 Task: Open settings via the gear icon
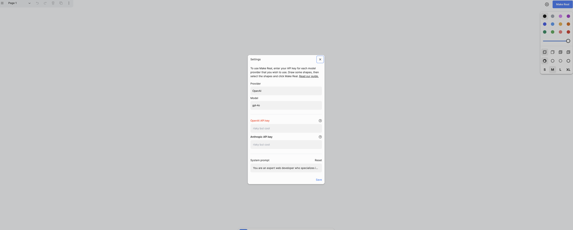point(547,4)
